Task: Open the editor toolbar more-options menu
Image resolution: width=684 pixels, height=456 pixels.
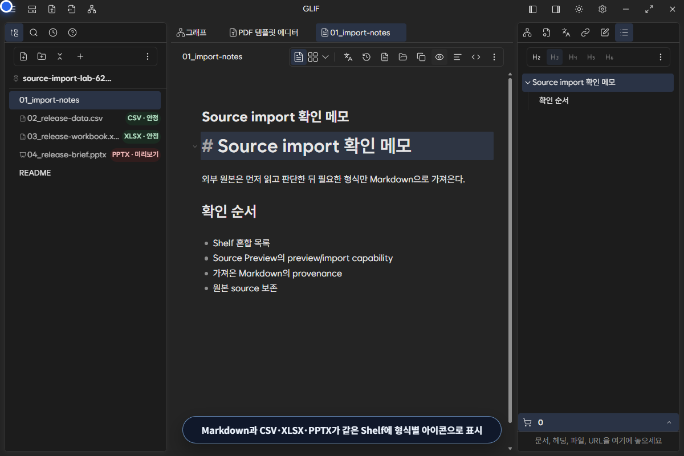Action: pos(494,57)
